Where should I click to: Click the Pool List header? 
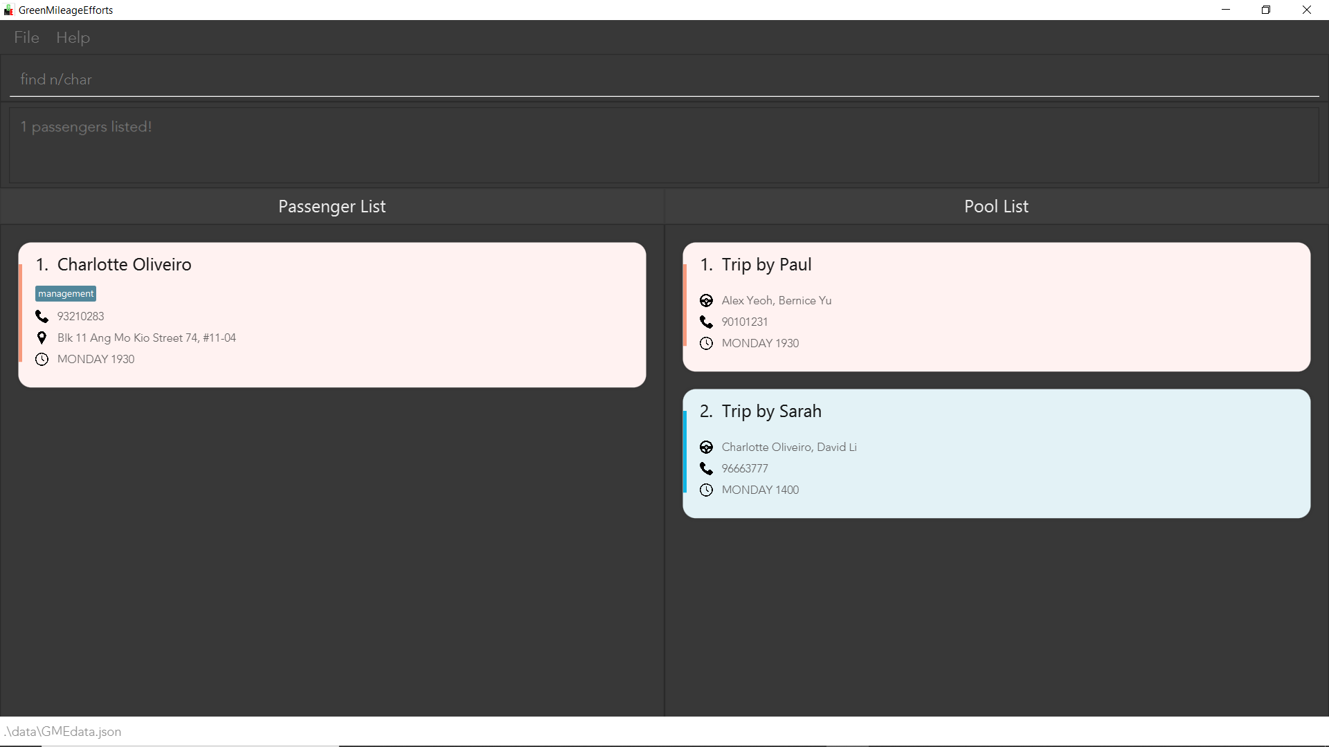point(996,206)
